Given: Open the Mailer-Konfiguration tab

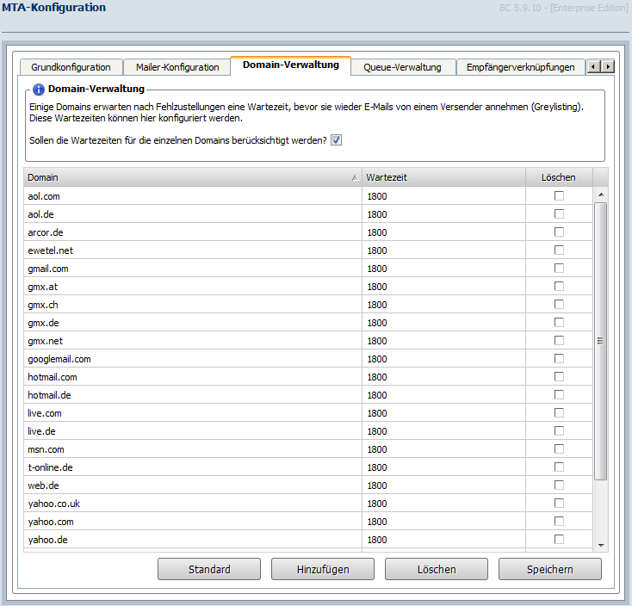Looking at the screenshot, I should tap(177, 67).
